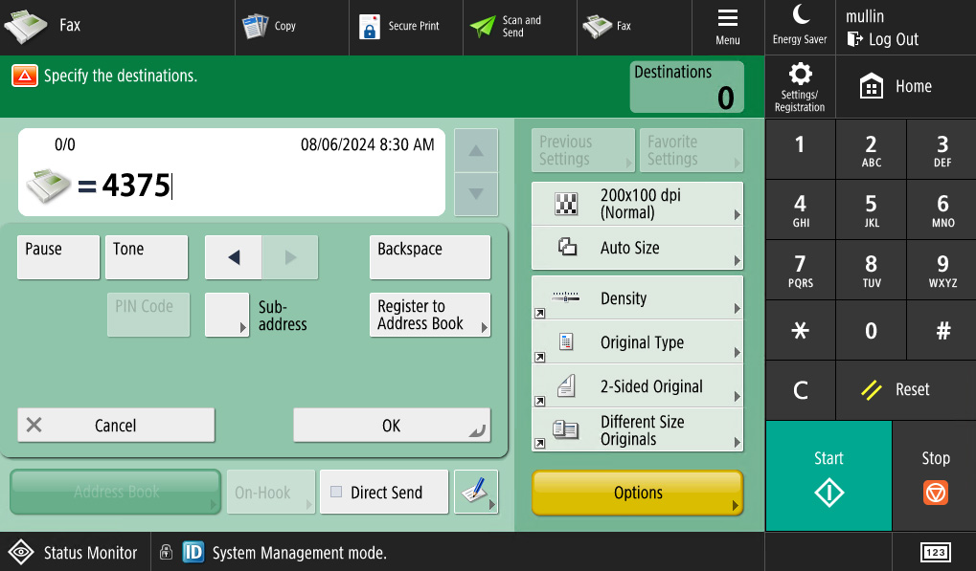Screen dimensions: 976x571
Task: Open the Address Book
Action: [x=116, y=492]
